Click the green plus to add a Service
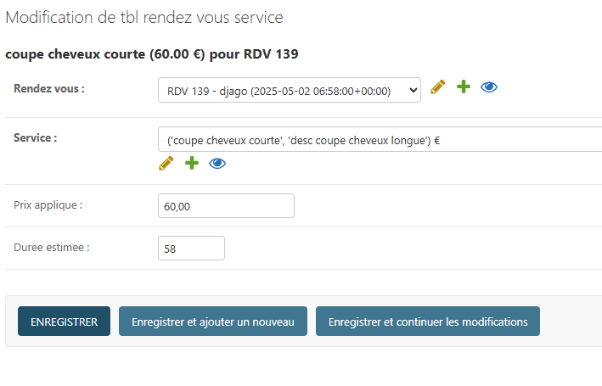 (x=191, y=163)
